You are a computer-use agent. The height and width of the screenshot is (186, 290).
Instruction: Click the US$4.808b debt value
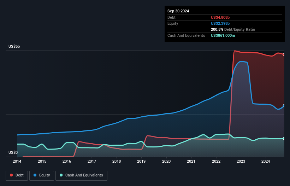coord(220,17)
